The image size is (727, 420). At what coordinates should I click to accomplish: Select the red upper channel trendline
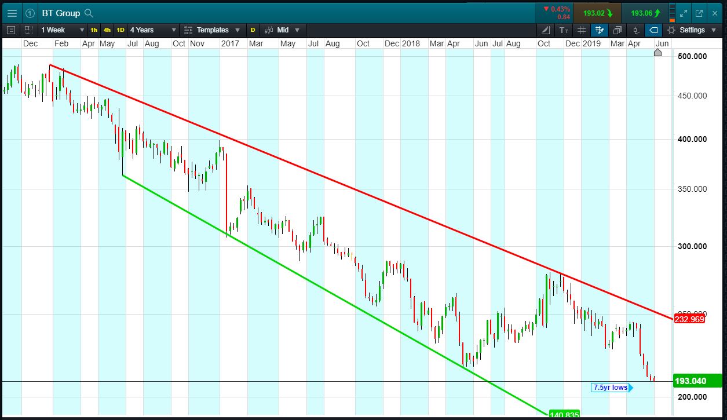361,192
